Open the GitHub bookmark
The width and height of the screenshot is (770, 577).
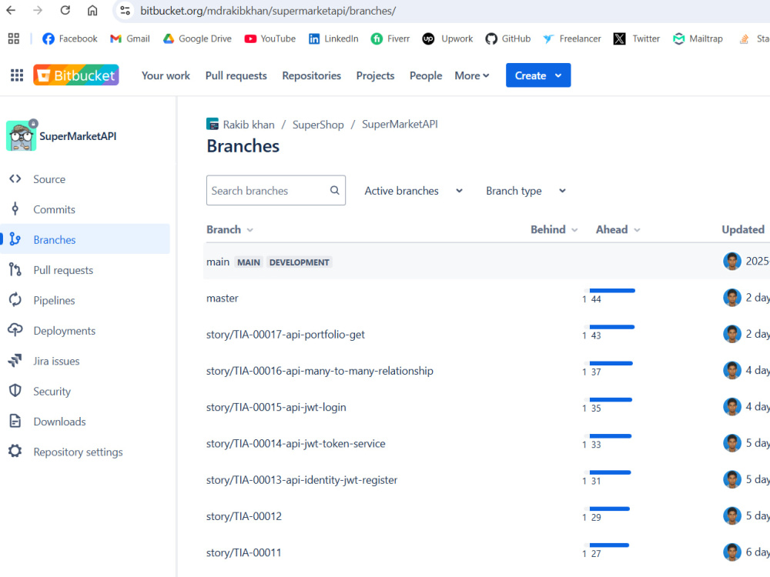[x=508, y=38]
